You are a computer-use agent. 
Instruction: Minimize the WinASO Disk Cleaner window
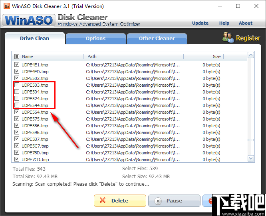point(220,6)
